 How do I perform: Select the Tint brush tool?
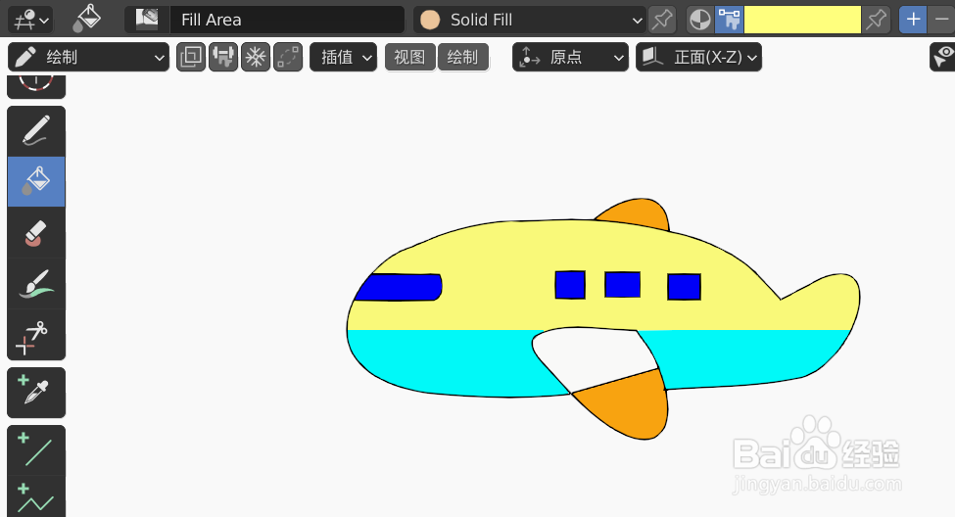click(x=36, y=284)
